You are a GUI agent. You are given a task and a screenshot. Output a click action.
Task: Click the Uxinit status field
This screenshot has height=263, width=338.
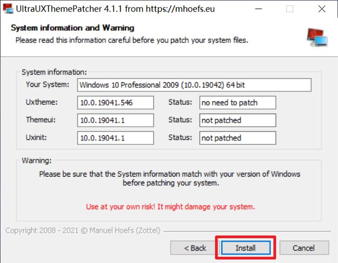point(238,138)
